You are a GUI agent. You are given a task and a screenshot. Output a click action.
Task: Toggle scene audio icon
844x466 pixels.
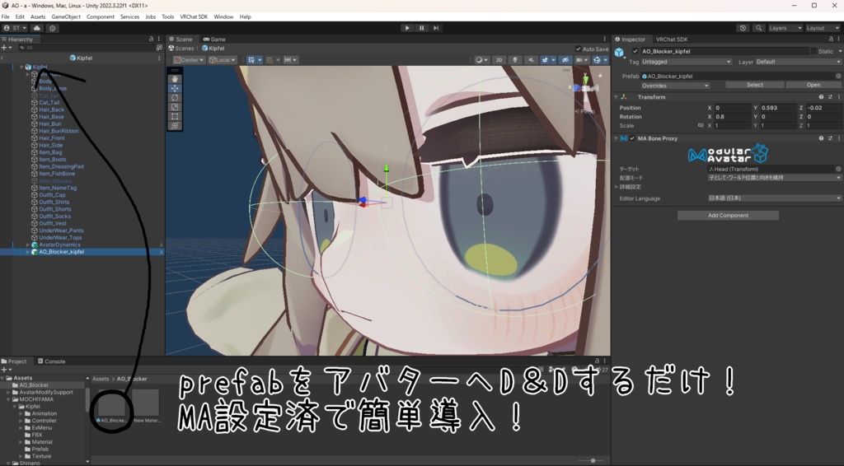pyautogui.click(x=531, y=59)
